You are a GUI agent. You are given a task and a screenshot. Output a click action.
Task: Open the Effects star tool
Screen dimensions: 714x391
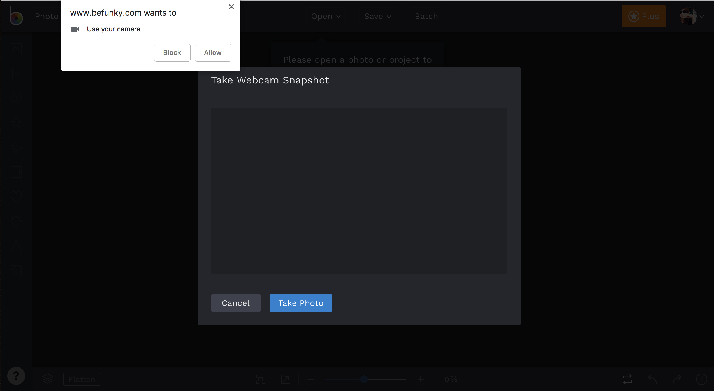coord(16,123)
